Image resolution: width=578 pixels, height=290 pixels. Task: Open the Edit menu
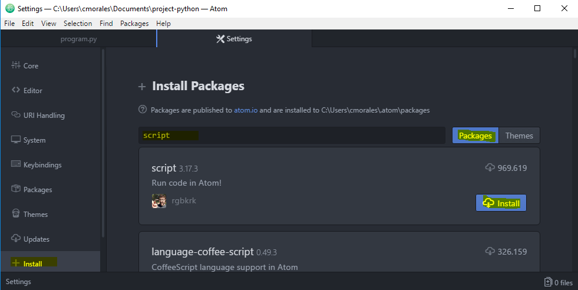28,23
